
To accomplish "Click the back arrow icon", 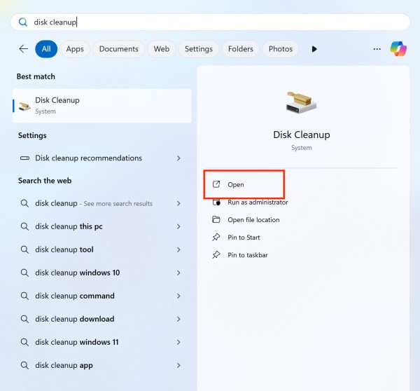I will pyautogui.click(x=24, y=49).
